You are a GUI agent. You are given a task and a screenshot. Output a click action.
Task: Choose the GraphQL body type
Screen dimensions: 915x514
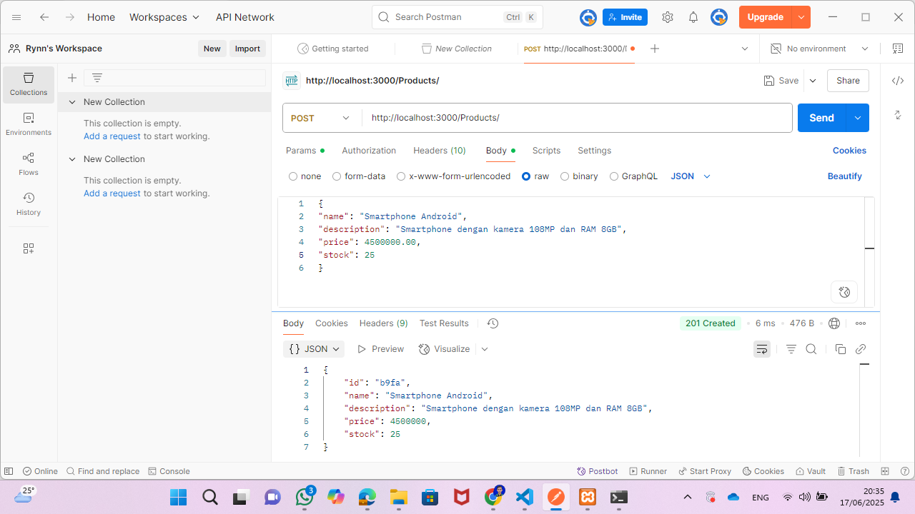click(x=614, y=176)
